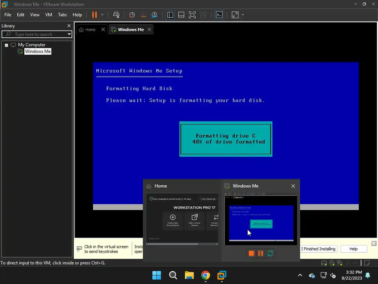Open the VM menu

49,15
